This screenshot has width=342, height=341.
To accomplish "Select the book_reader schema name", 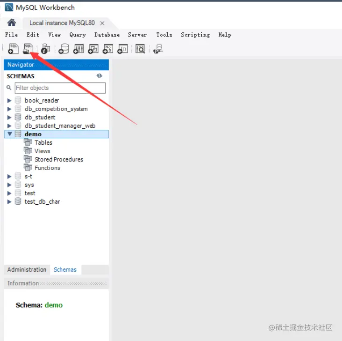I will point(42,100).
